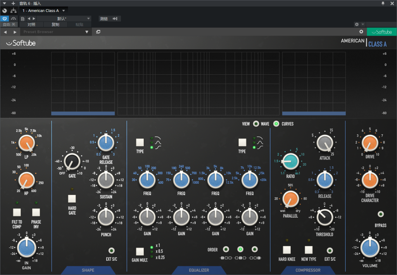Go to previous preset in Softube browser

click(x=5, y=32)
